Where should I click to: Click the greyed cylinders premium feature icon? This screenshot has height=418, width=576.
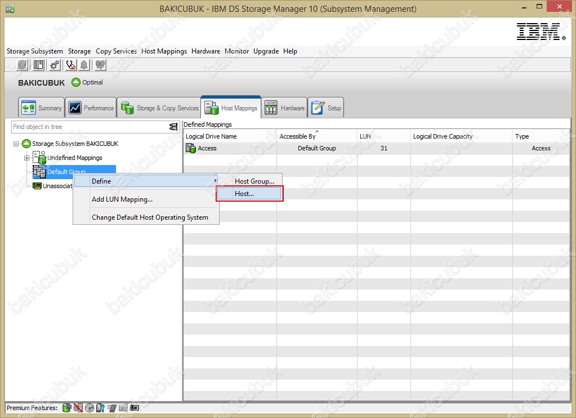click(x=123, y=408)
